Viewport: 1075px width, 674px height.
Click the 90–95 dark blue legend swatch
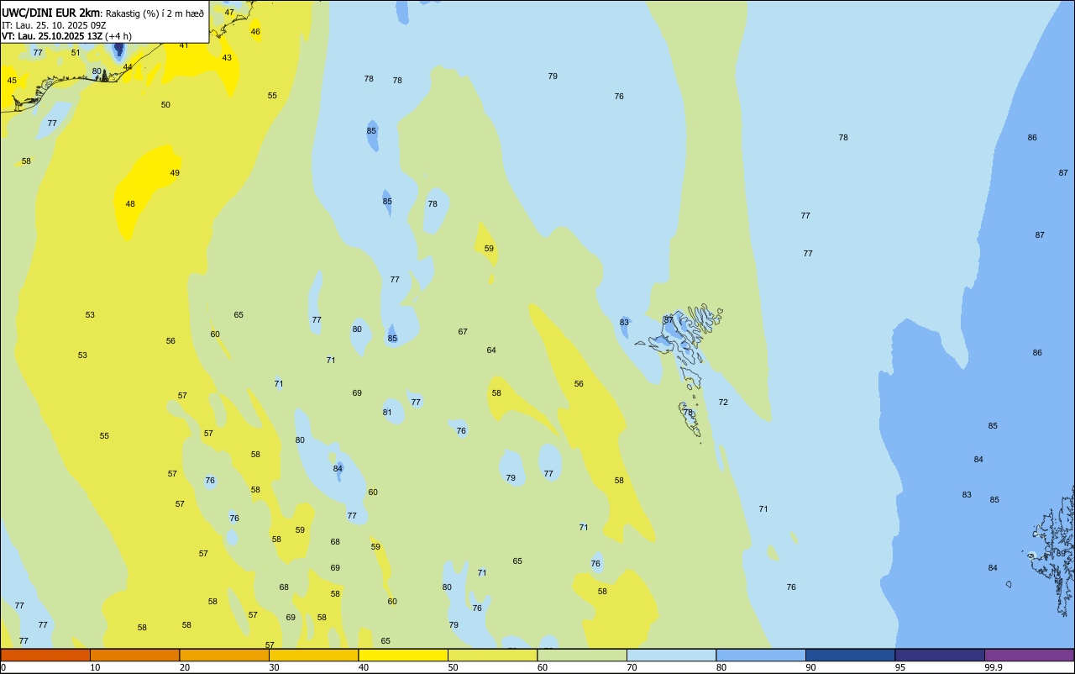pyautogui.click(x=850, y=655)
